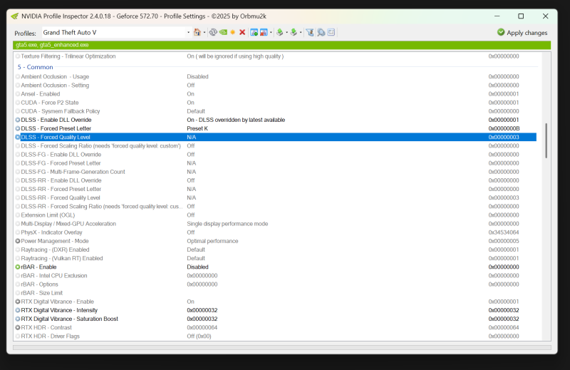Collapse the '5 - Common' settings group
This screenshot has height=370, width=570.
(x=35, y=67)
